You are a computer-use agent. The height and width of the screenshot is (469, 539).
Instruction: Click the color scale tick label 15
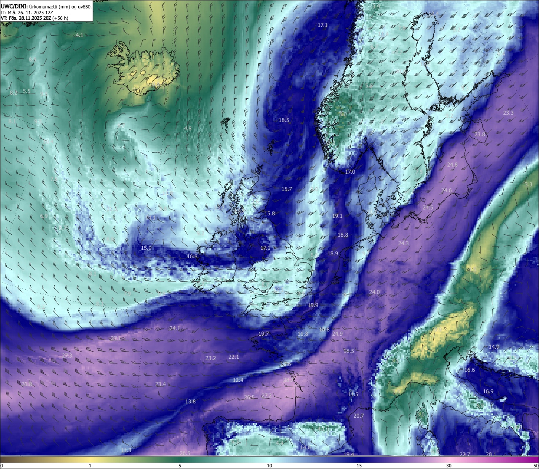[x=359, y=465]
